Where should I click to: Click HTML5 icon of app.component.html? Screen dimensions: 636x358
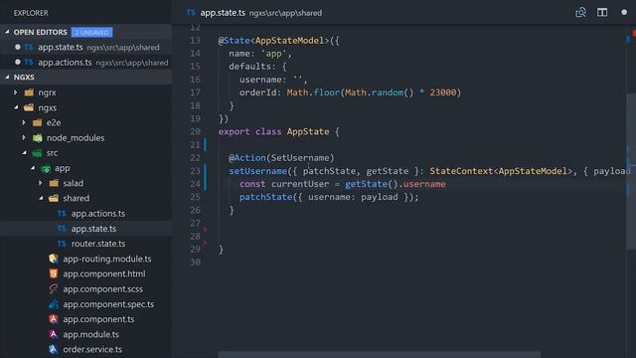(x=53, y=273)
